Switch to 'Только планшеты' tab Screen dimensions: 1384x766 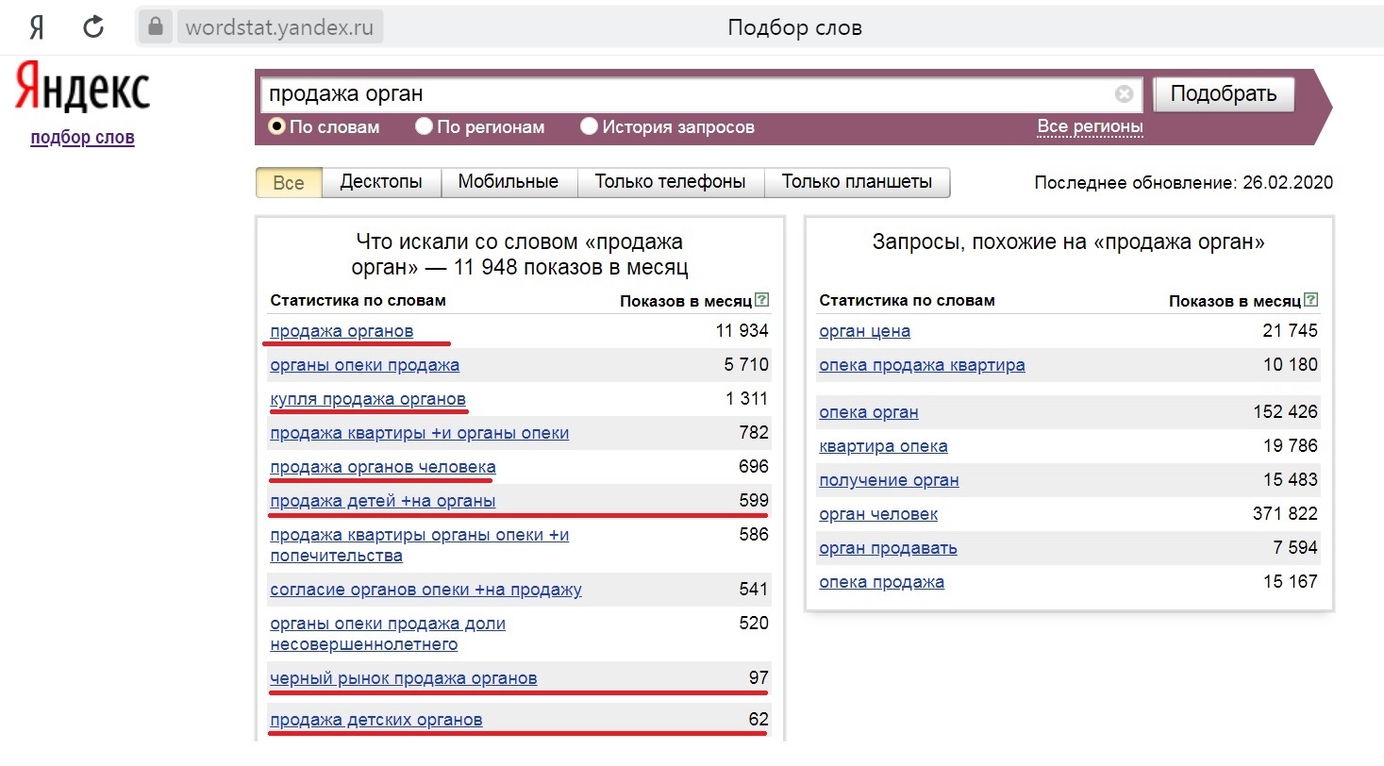click(857, 182)
